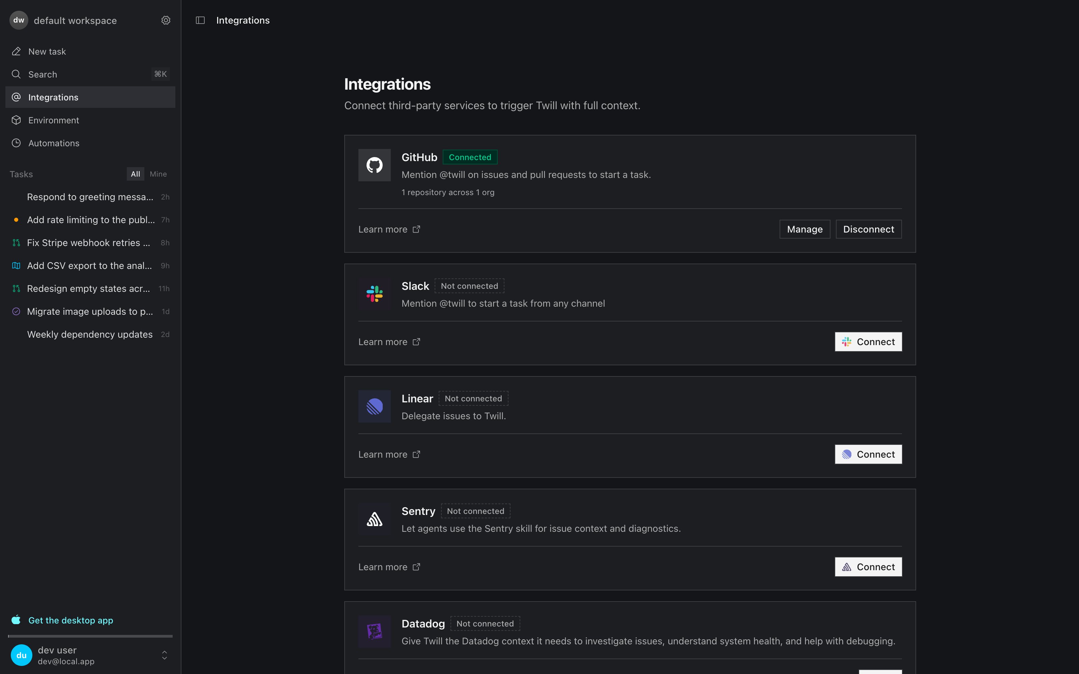Viewport: 1079px width, 674px height.
Task: Click the Search magnifier icon
Action: (x=17, y=74)
